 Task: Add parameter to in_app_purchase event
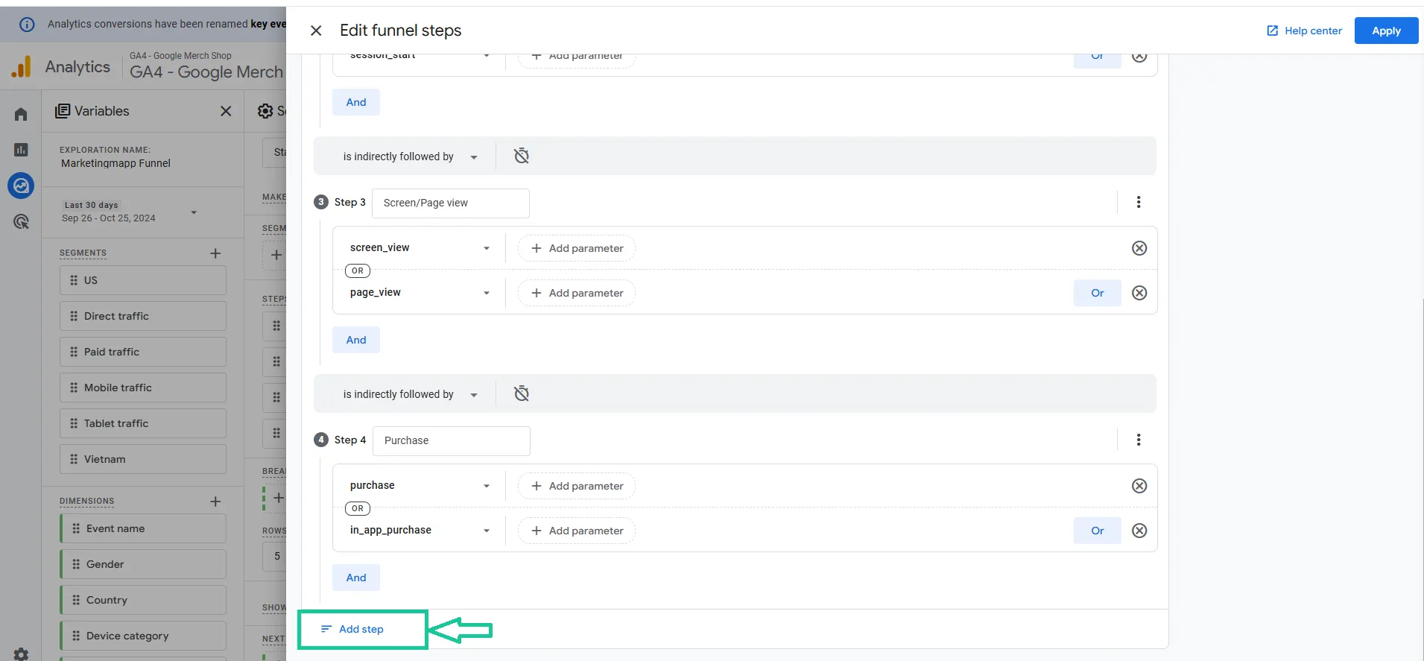(577, 531)
